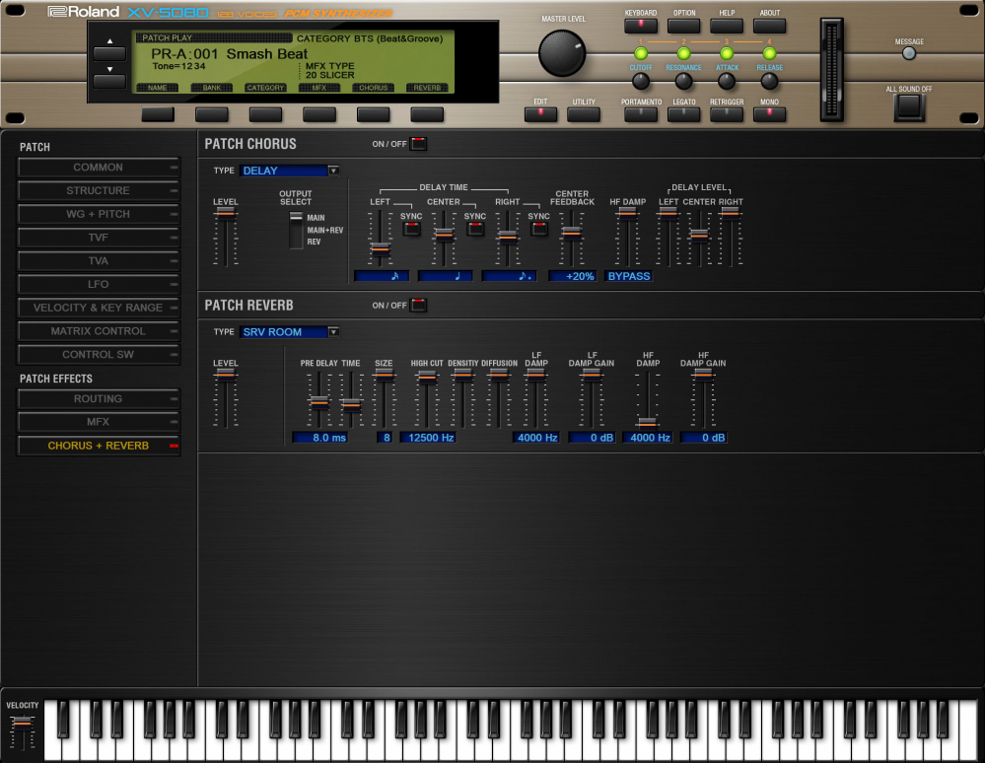Screen dimensions: 985x763
Task: Open the TVF section
Action: pos(99,238)
